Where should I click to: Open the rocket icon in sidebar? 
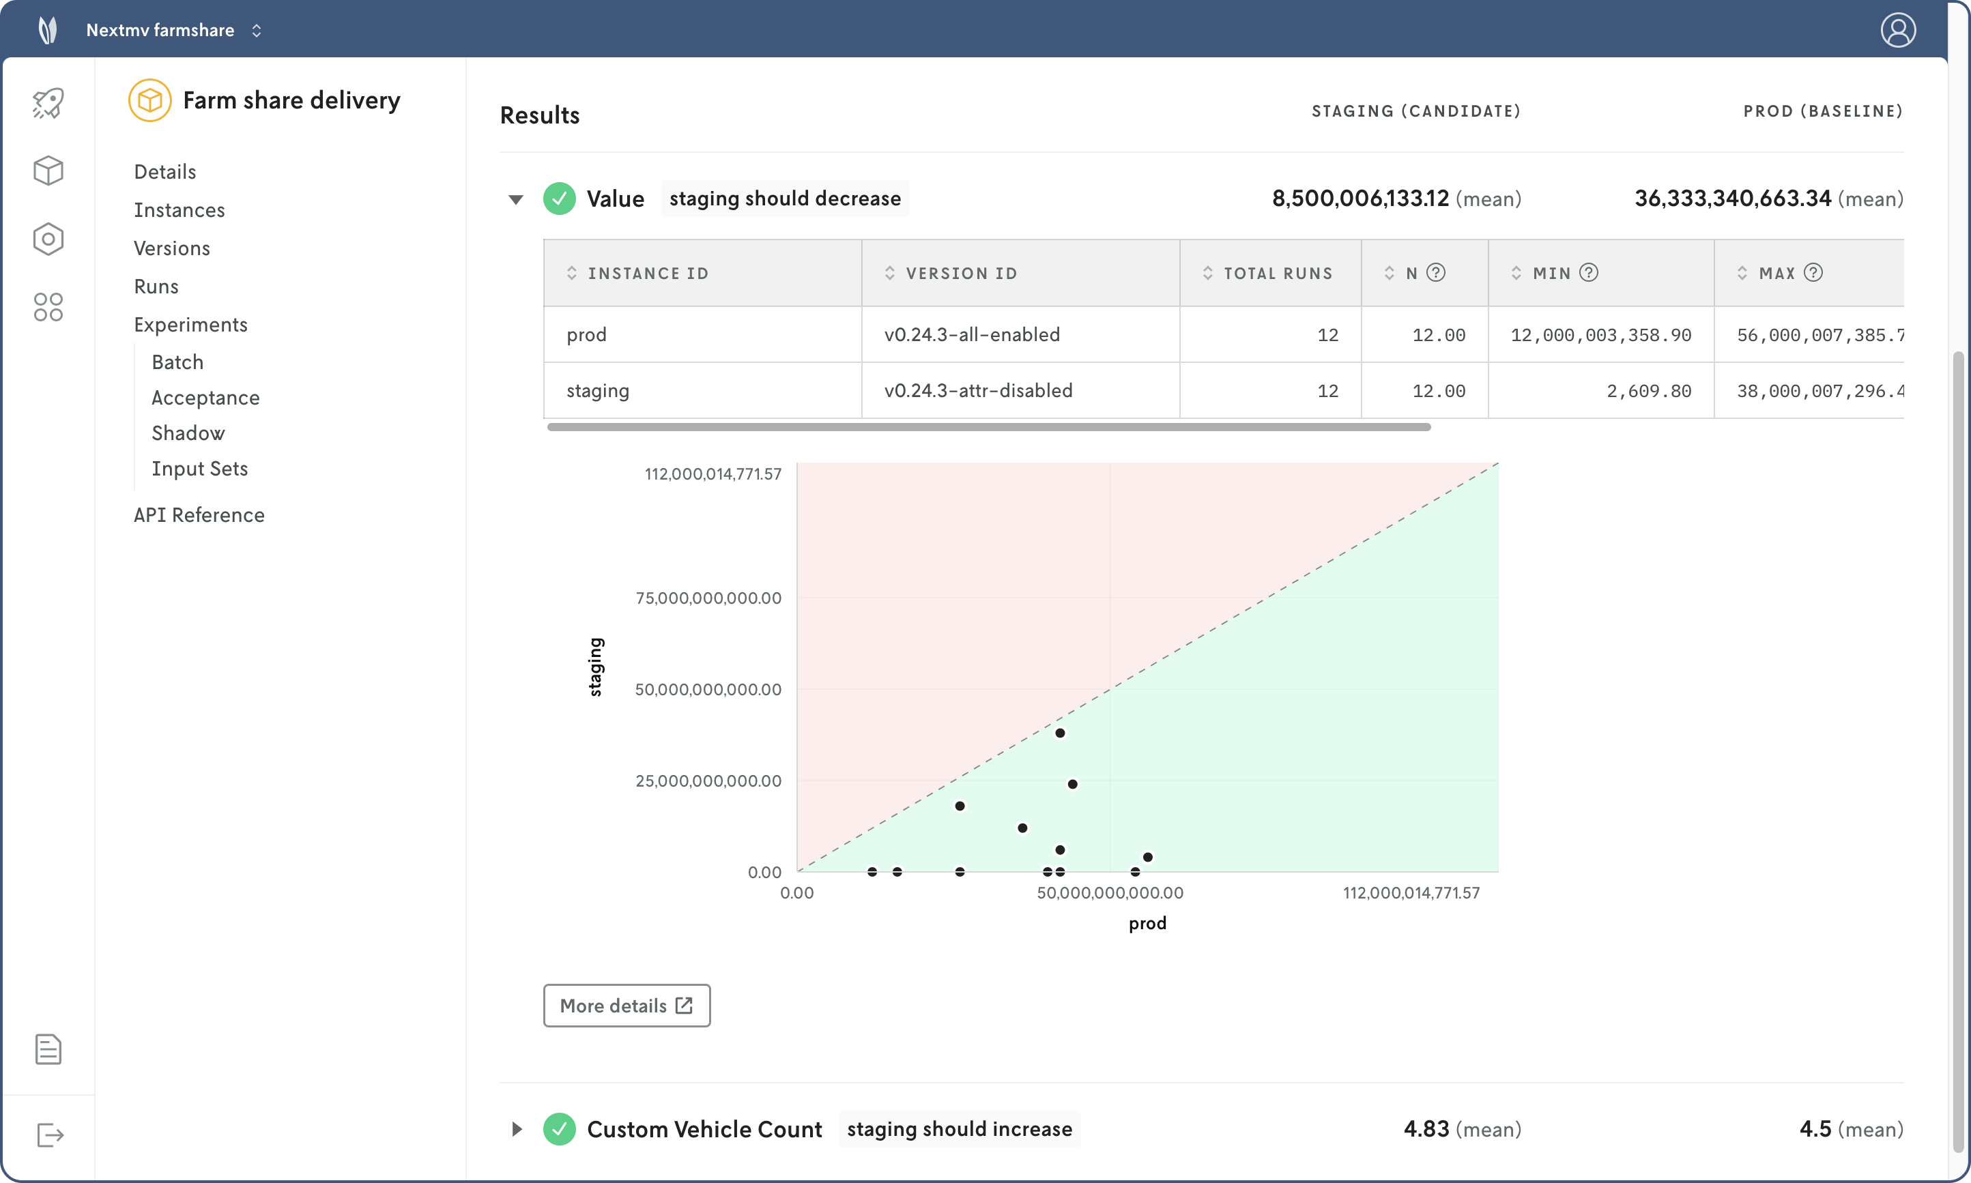(48, 103)
